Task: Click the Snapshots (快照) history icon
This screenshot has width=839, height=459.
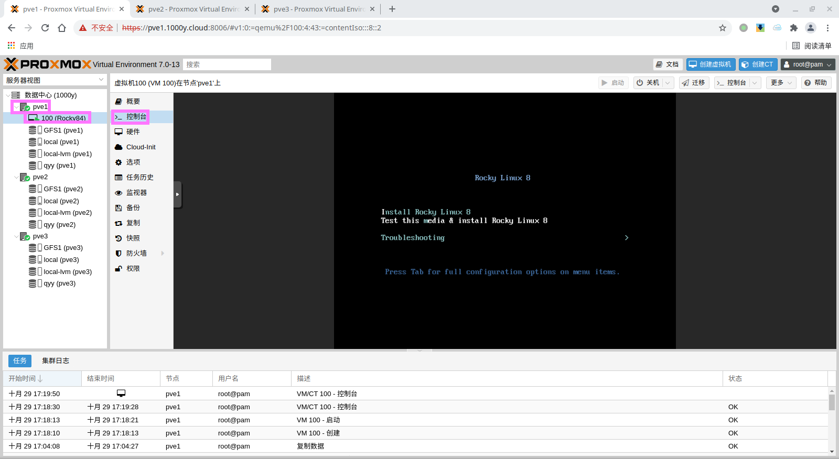Action: (x=119, y=238)
